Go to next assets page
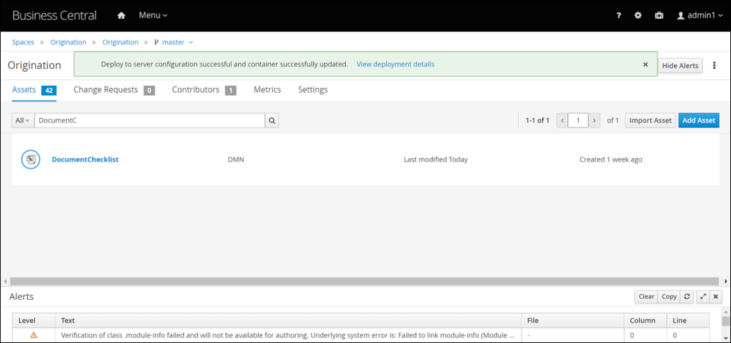The height and width of the screenshot is (343, 731). 594,120
